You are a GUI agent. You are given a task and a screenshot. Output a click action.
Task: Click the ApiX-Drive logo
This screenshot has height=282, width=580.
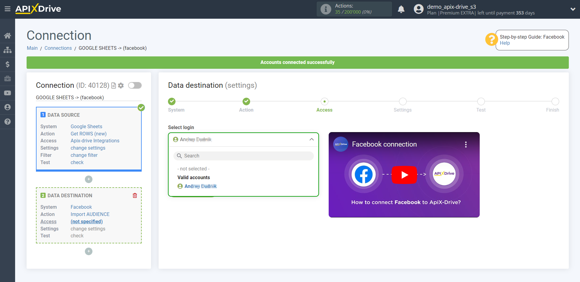[x=38, y=9]
